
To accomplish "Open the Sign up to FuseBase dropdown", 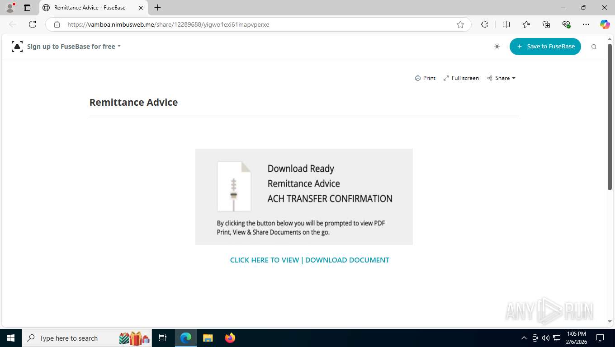I will pos(74,46).
